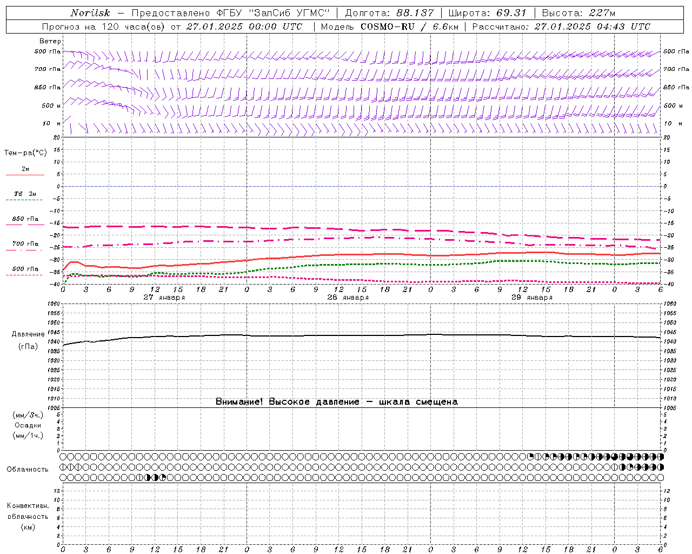This screenshot has width=692, height=554.
Task: Click right-side '850 гПа' wind level label
Action: click(x=676, y=87)
